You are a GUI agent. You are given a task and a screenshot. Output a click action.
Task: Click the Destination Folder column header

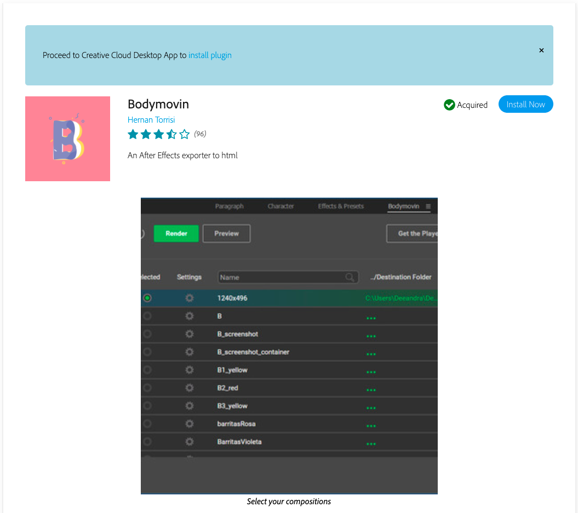(x=400, y=277)
